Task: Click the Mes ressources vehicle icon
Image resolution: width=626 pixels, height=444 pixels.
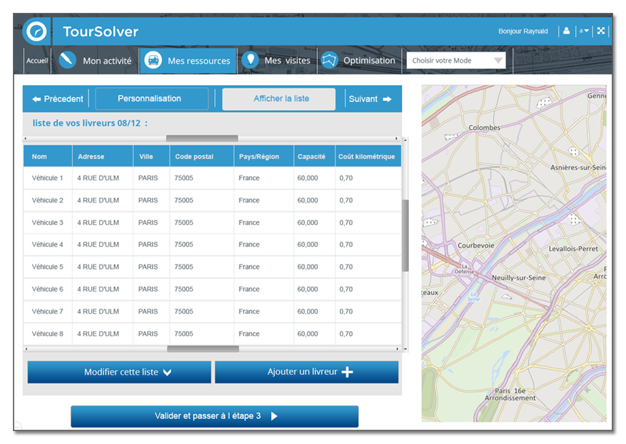Action: click(x=154, y=61)
